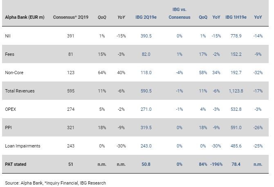Image resolution: width=274 pixels, height=187 pixels.
Task: Click the Source footnote text
Action: pyautogui.click(x=56, y=183)
